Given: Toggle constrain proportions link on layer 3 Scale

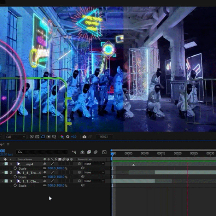Looking at the screenshot, I should click(45, 185).
